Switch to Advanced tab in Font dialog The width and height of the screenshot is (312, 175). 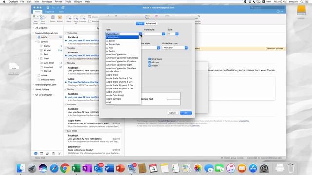pyautogui.click(x=151, y=23)
